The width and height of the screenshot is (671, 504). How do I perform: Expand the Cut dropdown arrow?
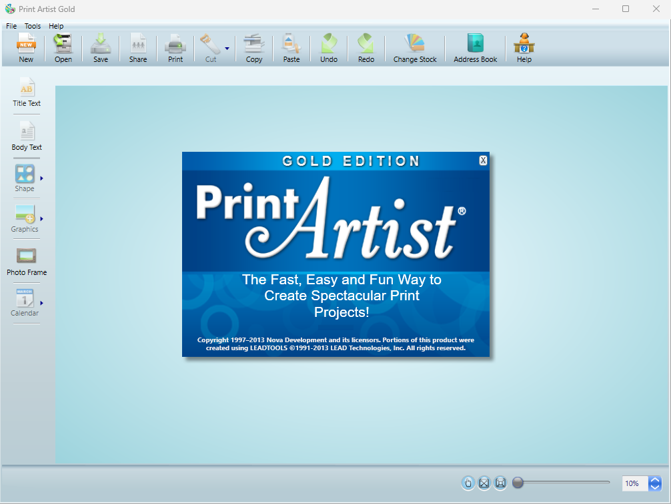coord(227,49)
